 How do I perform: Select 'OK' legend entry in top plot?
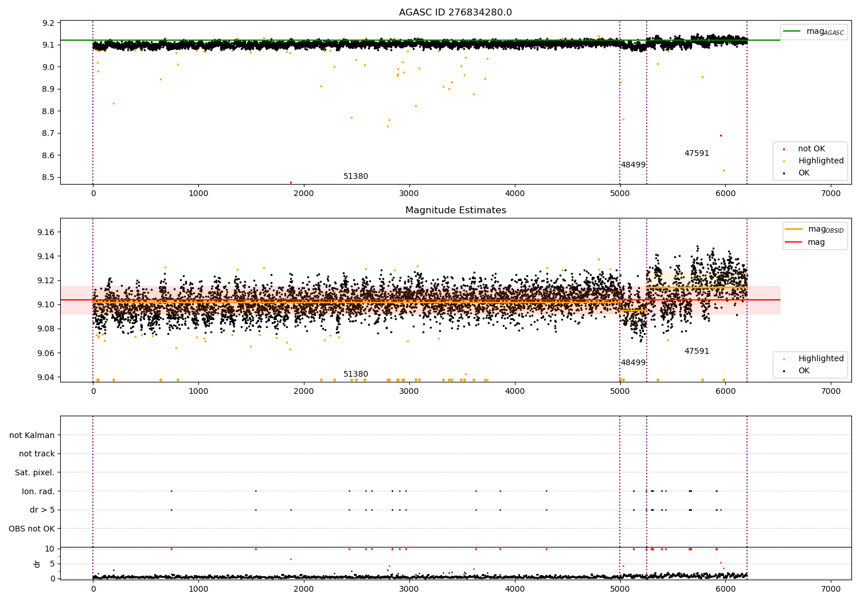click(804, 173)
